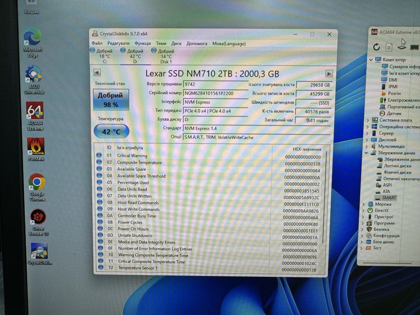Expand Мультимедіа node in AIDA64

(366, 146)
